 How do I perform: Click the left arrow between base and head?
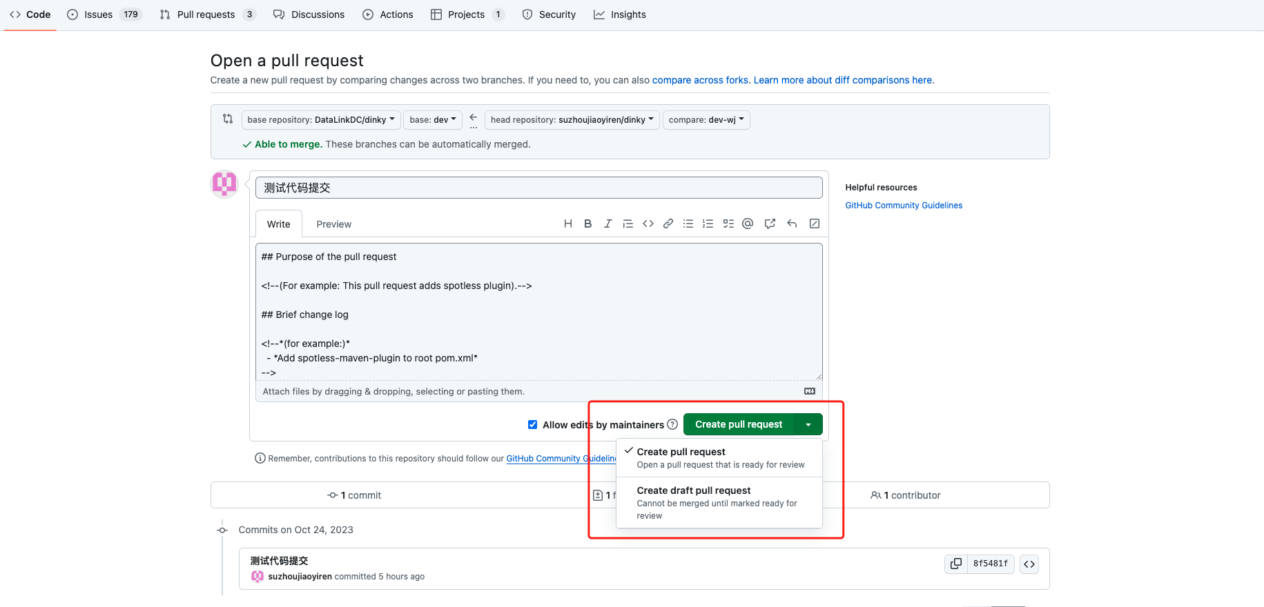[x=473, y=117]
